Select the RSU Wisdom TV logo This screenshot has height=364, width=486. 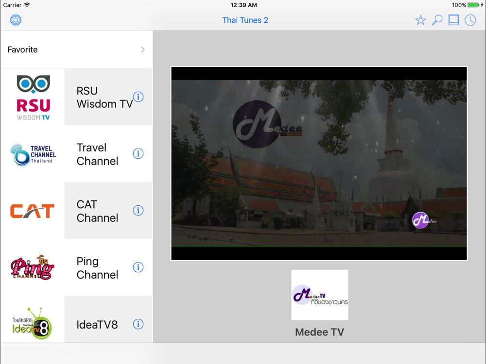(33, 97)
